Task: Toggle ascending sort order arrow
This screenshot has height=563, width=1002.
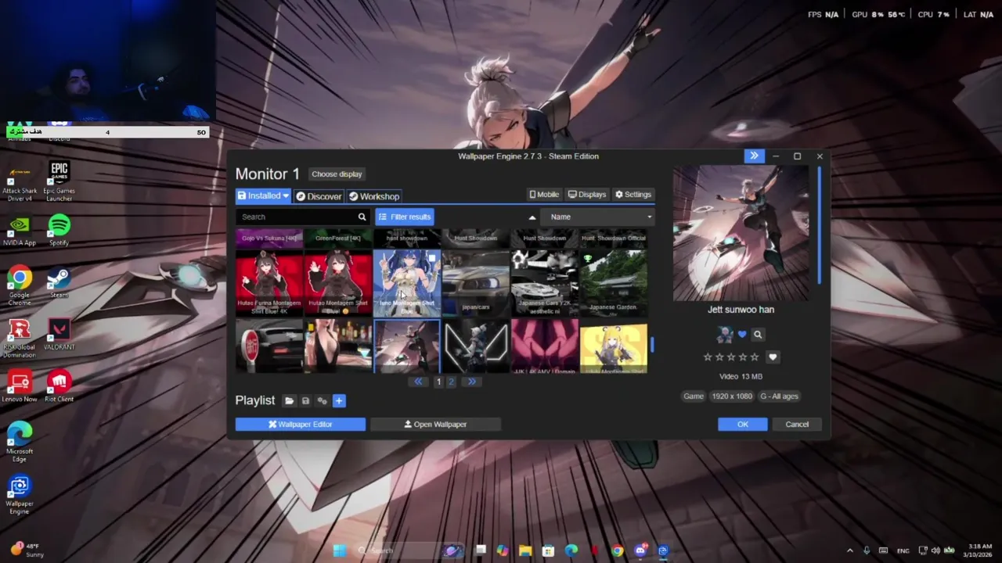Action: pyautogui.click(x=532, y=217)
